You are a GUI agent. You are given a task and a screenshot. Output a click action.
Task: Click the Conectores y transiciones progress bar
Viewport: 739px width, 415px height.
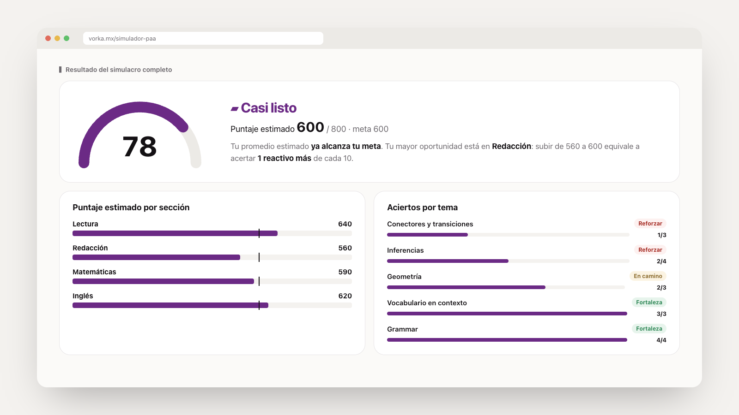point(508,235)
